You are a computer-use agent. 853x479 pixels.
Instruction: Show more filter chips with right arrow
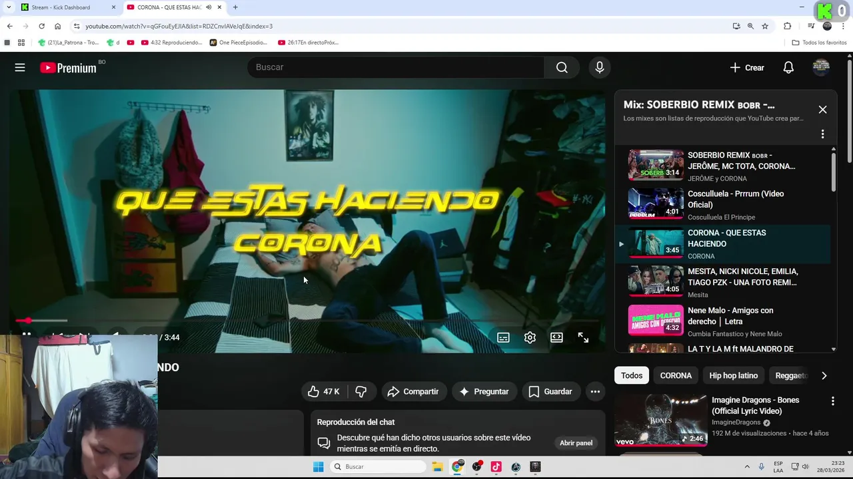(x=824, y=376)
